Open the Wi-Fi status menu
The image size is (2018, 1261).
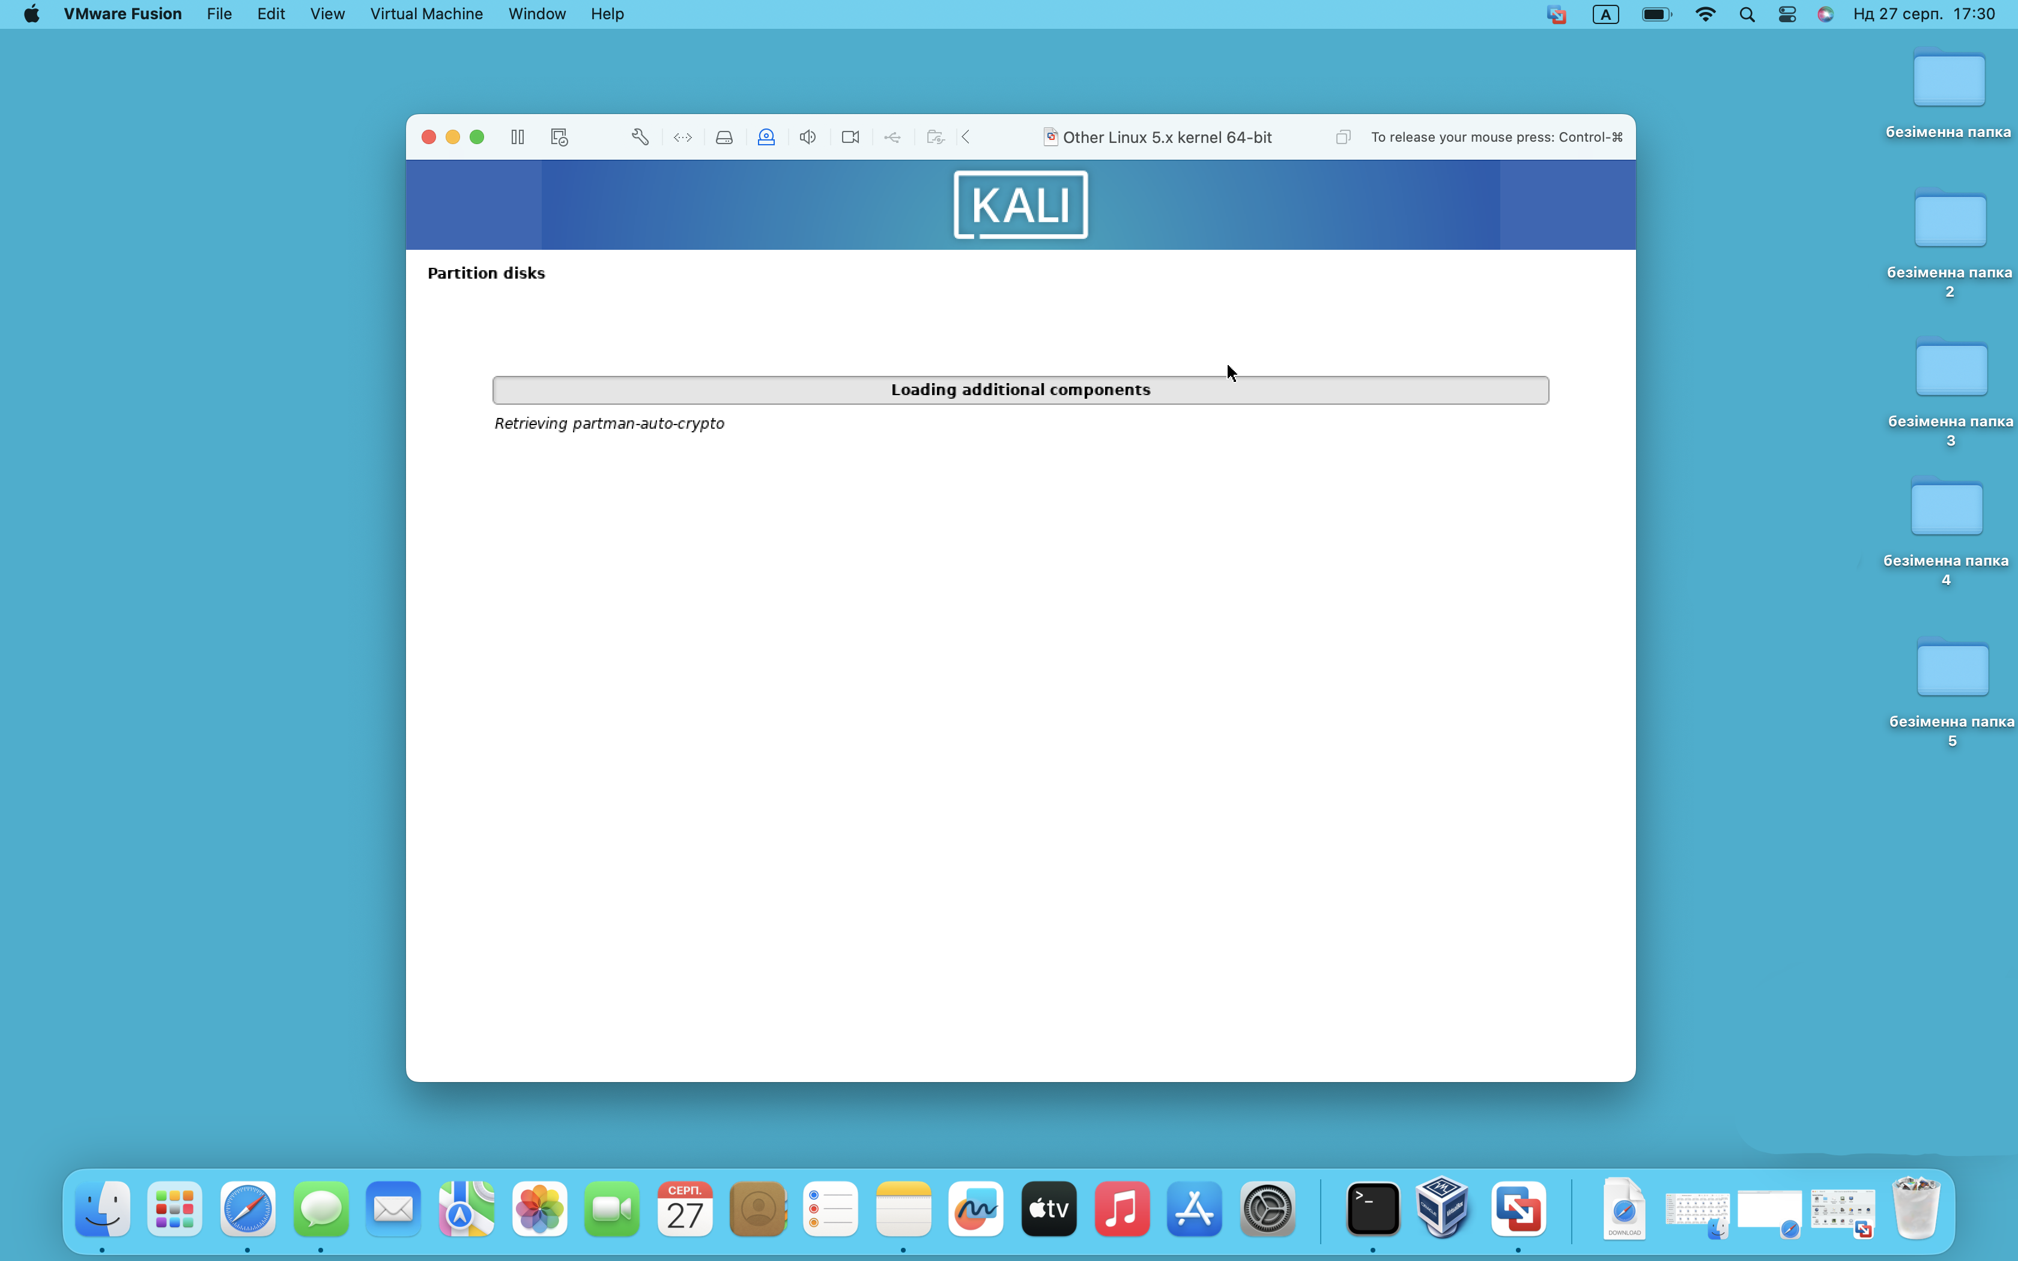click(1705, 14)
